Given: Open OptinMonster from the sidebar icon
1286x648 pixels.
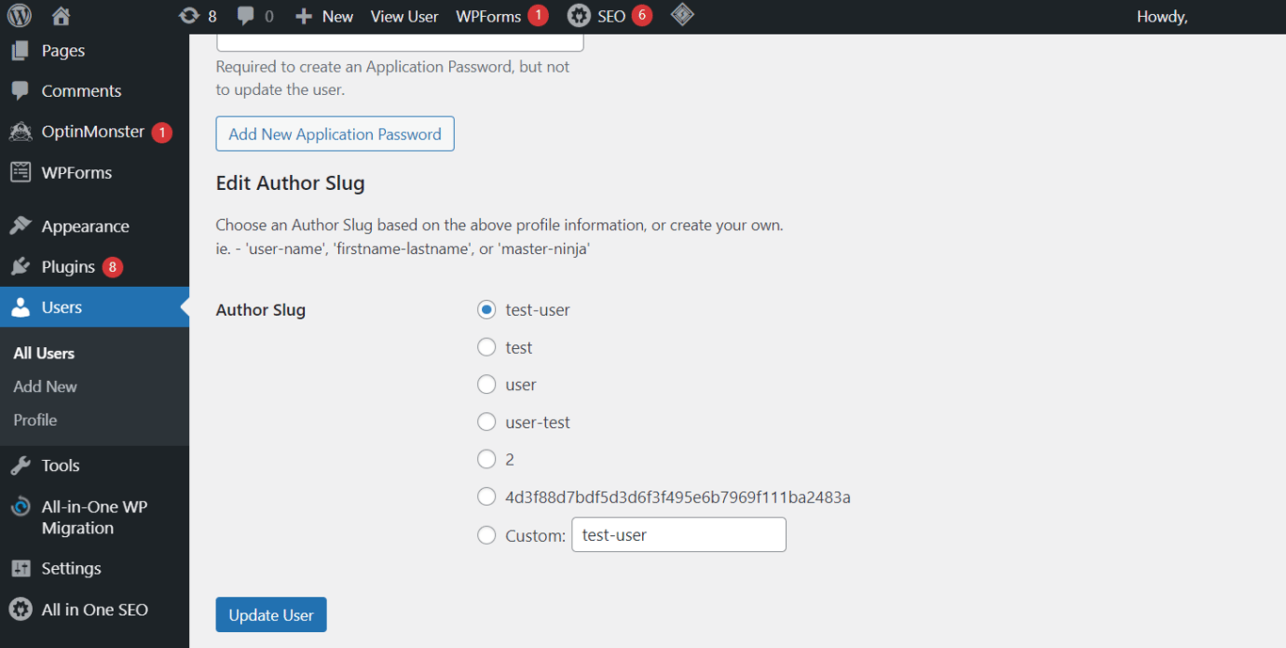Looking at the screenshot, I should 21,131.
